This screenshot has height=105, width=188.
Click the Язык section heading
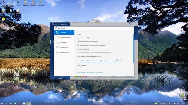tap(79, 34)
